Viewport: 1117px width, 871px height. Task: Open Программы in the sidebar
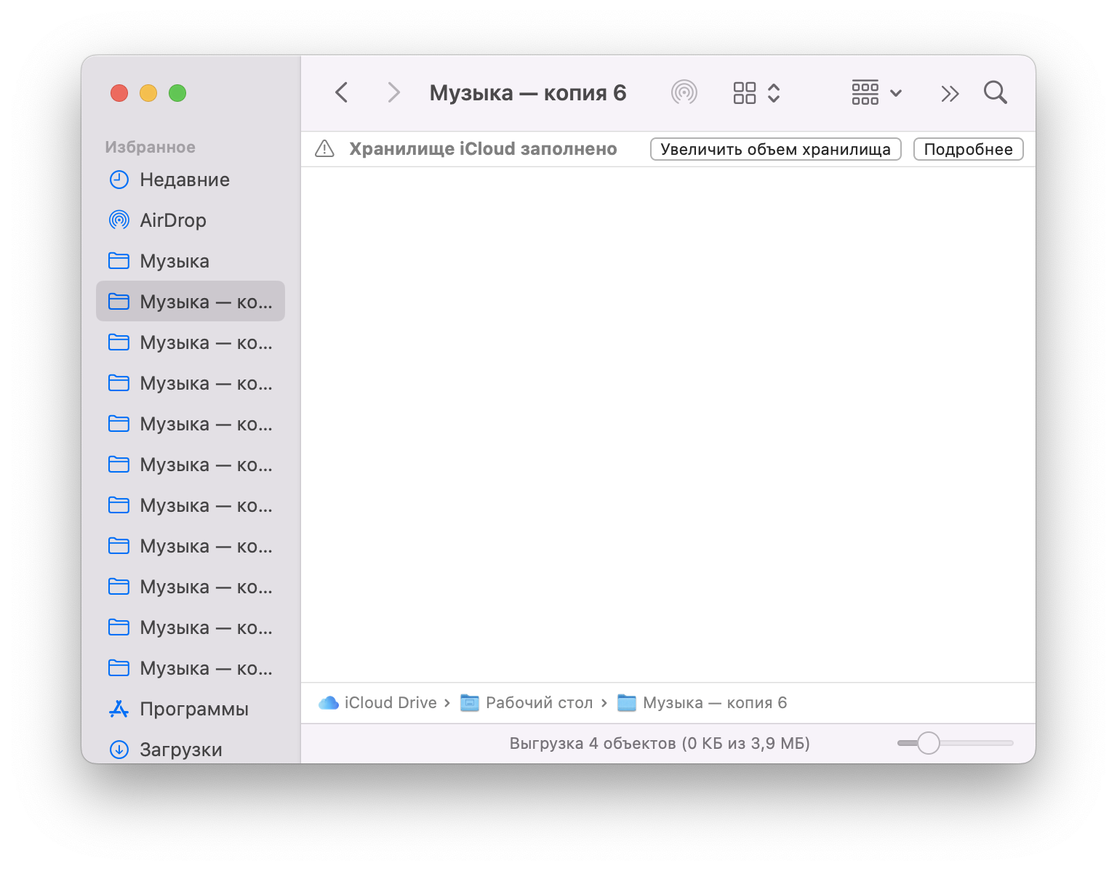coord(191,709)
